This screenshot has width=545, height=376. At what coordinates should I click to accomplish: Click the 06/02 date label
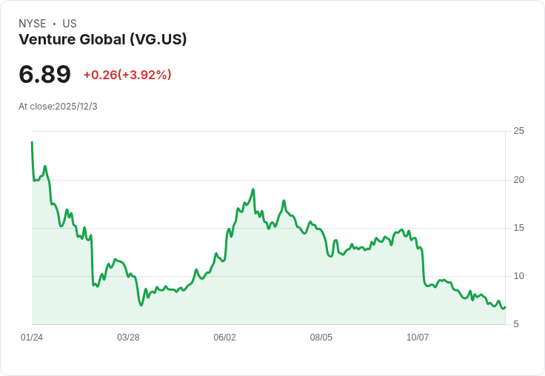(x=224, y=338)
